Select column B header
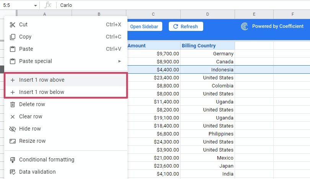 pos(99,14)
